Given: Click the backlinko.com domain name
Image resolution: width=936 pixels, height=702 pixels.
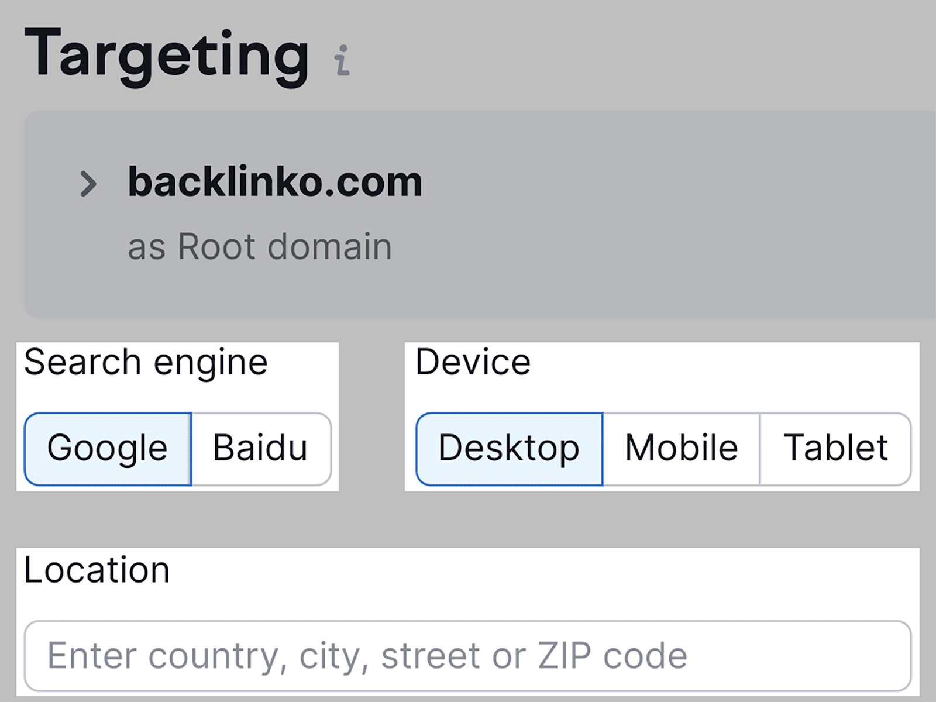Looking at the screenshot, I should (x=275, y=182).
